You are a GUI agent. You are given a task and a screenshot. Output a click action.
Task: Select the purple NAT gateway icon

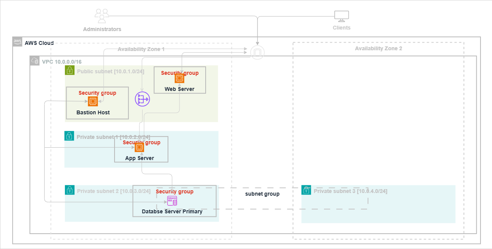(x=142, y=100)
